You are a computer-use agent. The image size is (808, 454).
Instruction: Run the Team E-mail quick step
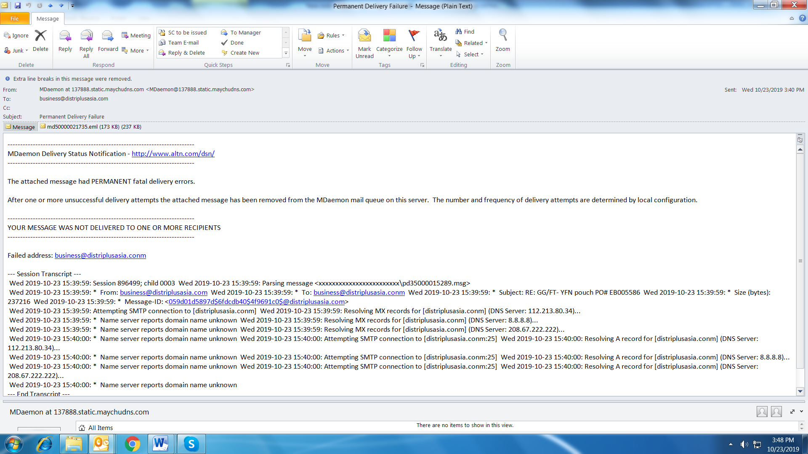point(179,42)
